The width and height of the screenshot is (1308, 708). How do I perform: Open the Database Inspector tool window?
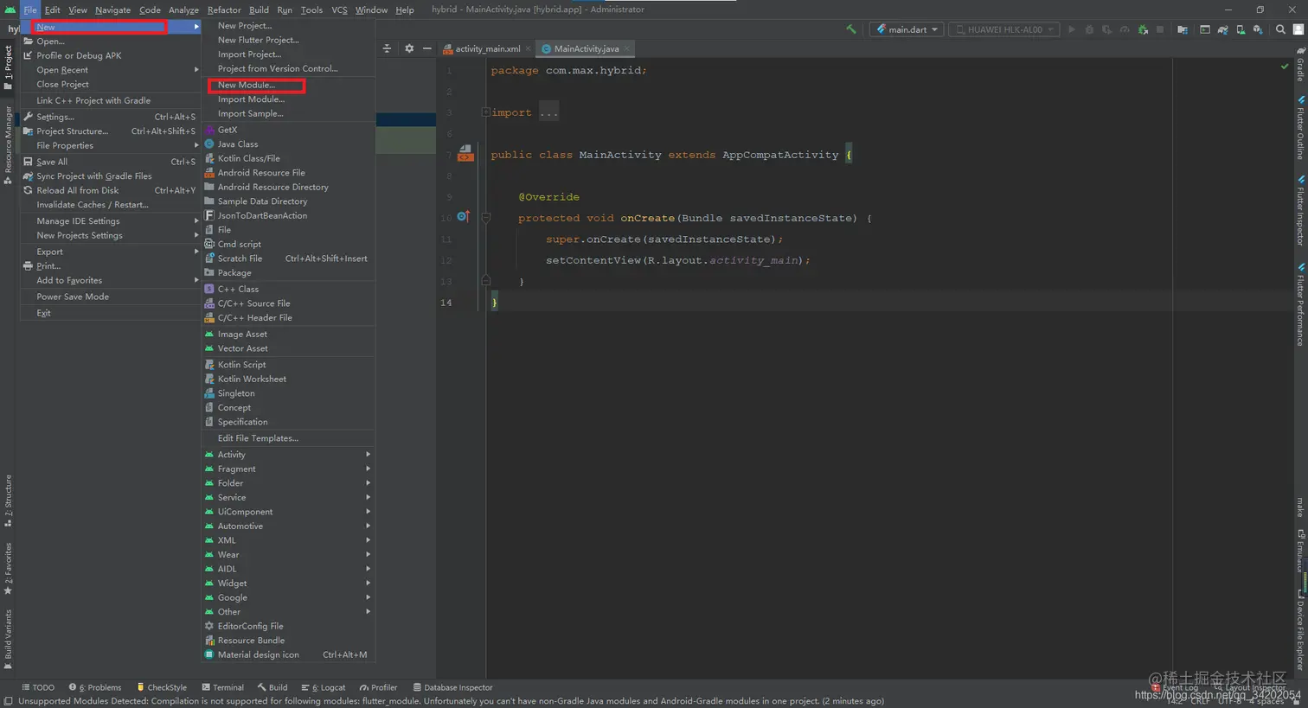tap(452, 687)
